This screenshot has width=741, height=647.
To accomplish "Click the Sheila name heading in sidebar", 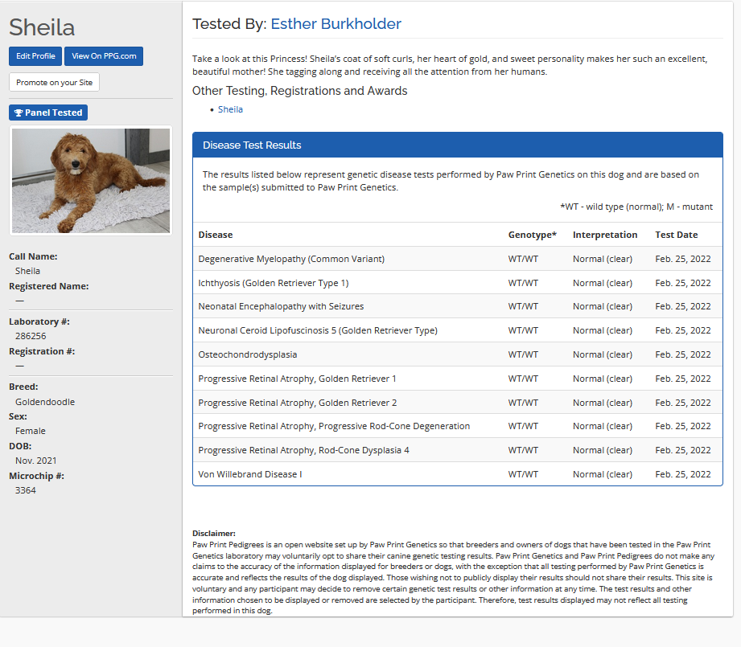I will pyautogui.click(x=42, y=27).
